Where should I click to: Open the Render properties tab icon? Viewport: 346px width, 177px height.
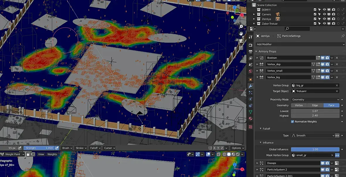(250, 45)
